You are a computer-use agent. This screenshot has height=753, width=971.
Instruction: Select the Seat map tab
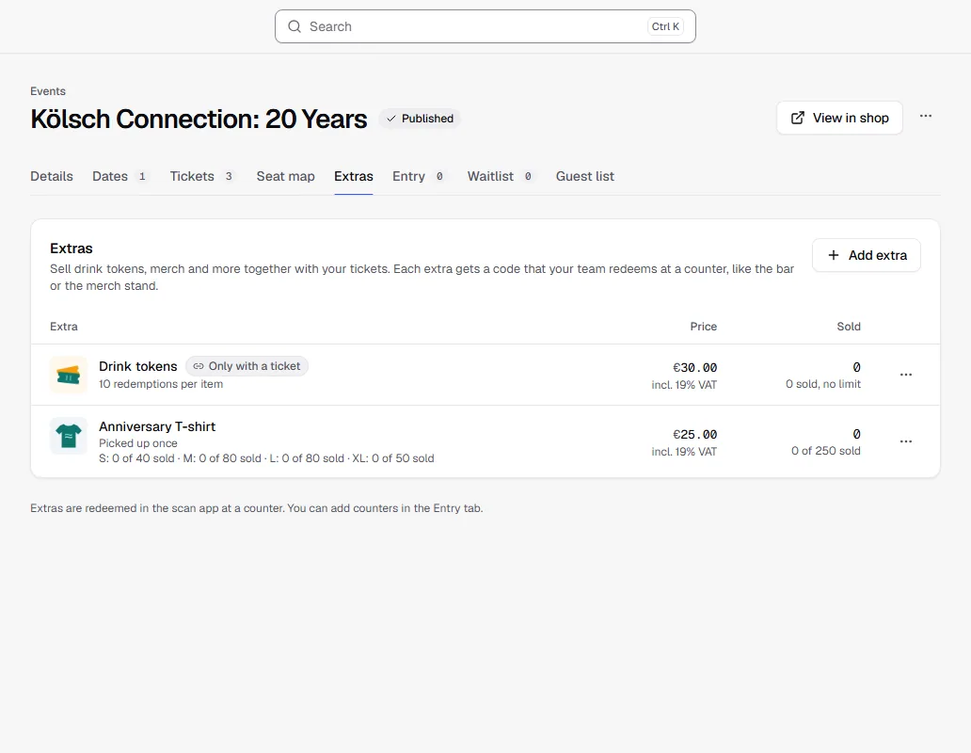285,177
